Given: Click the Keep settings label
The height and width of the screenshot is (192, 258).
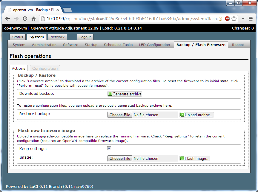Looking at the screenshot, I should click(x=33, y=149).
